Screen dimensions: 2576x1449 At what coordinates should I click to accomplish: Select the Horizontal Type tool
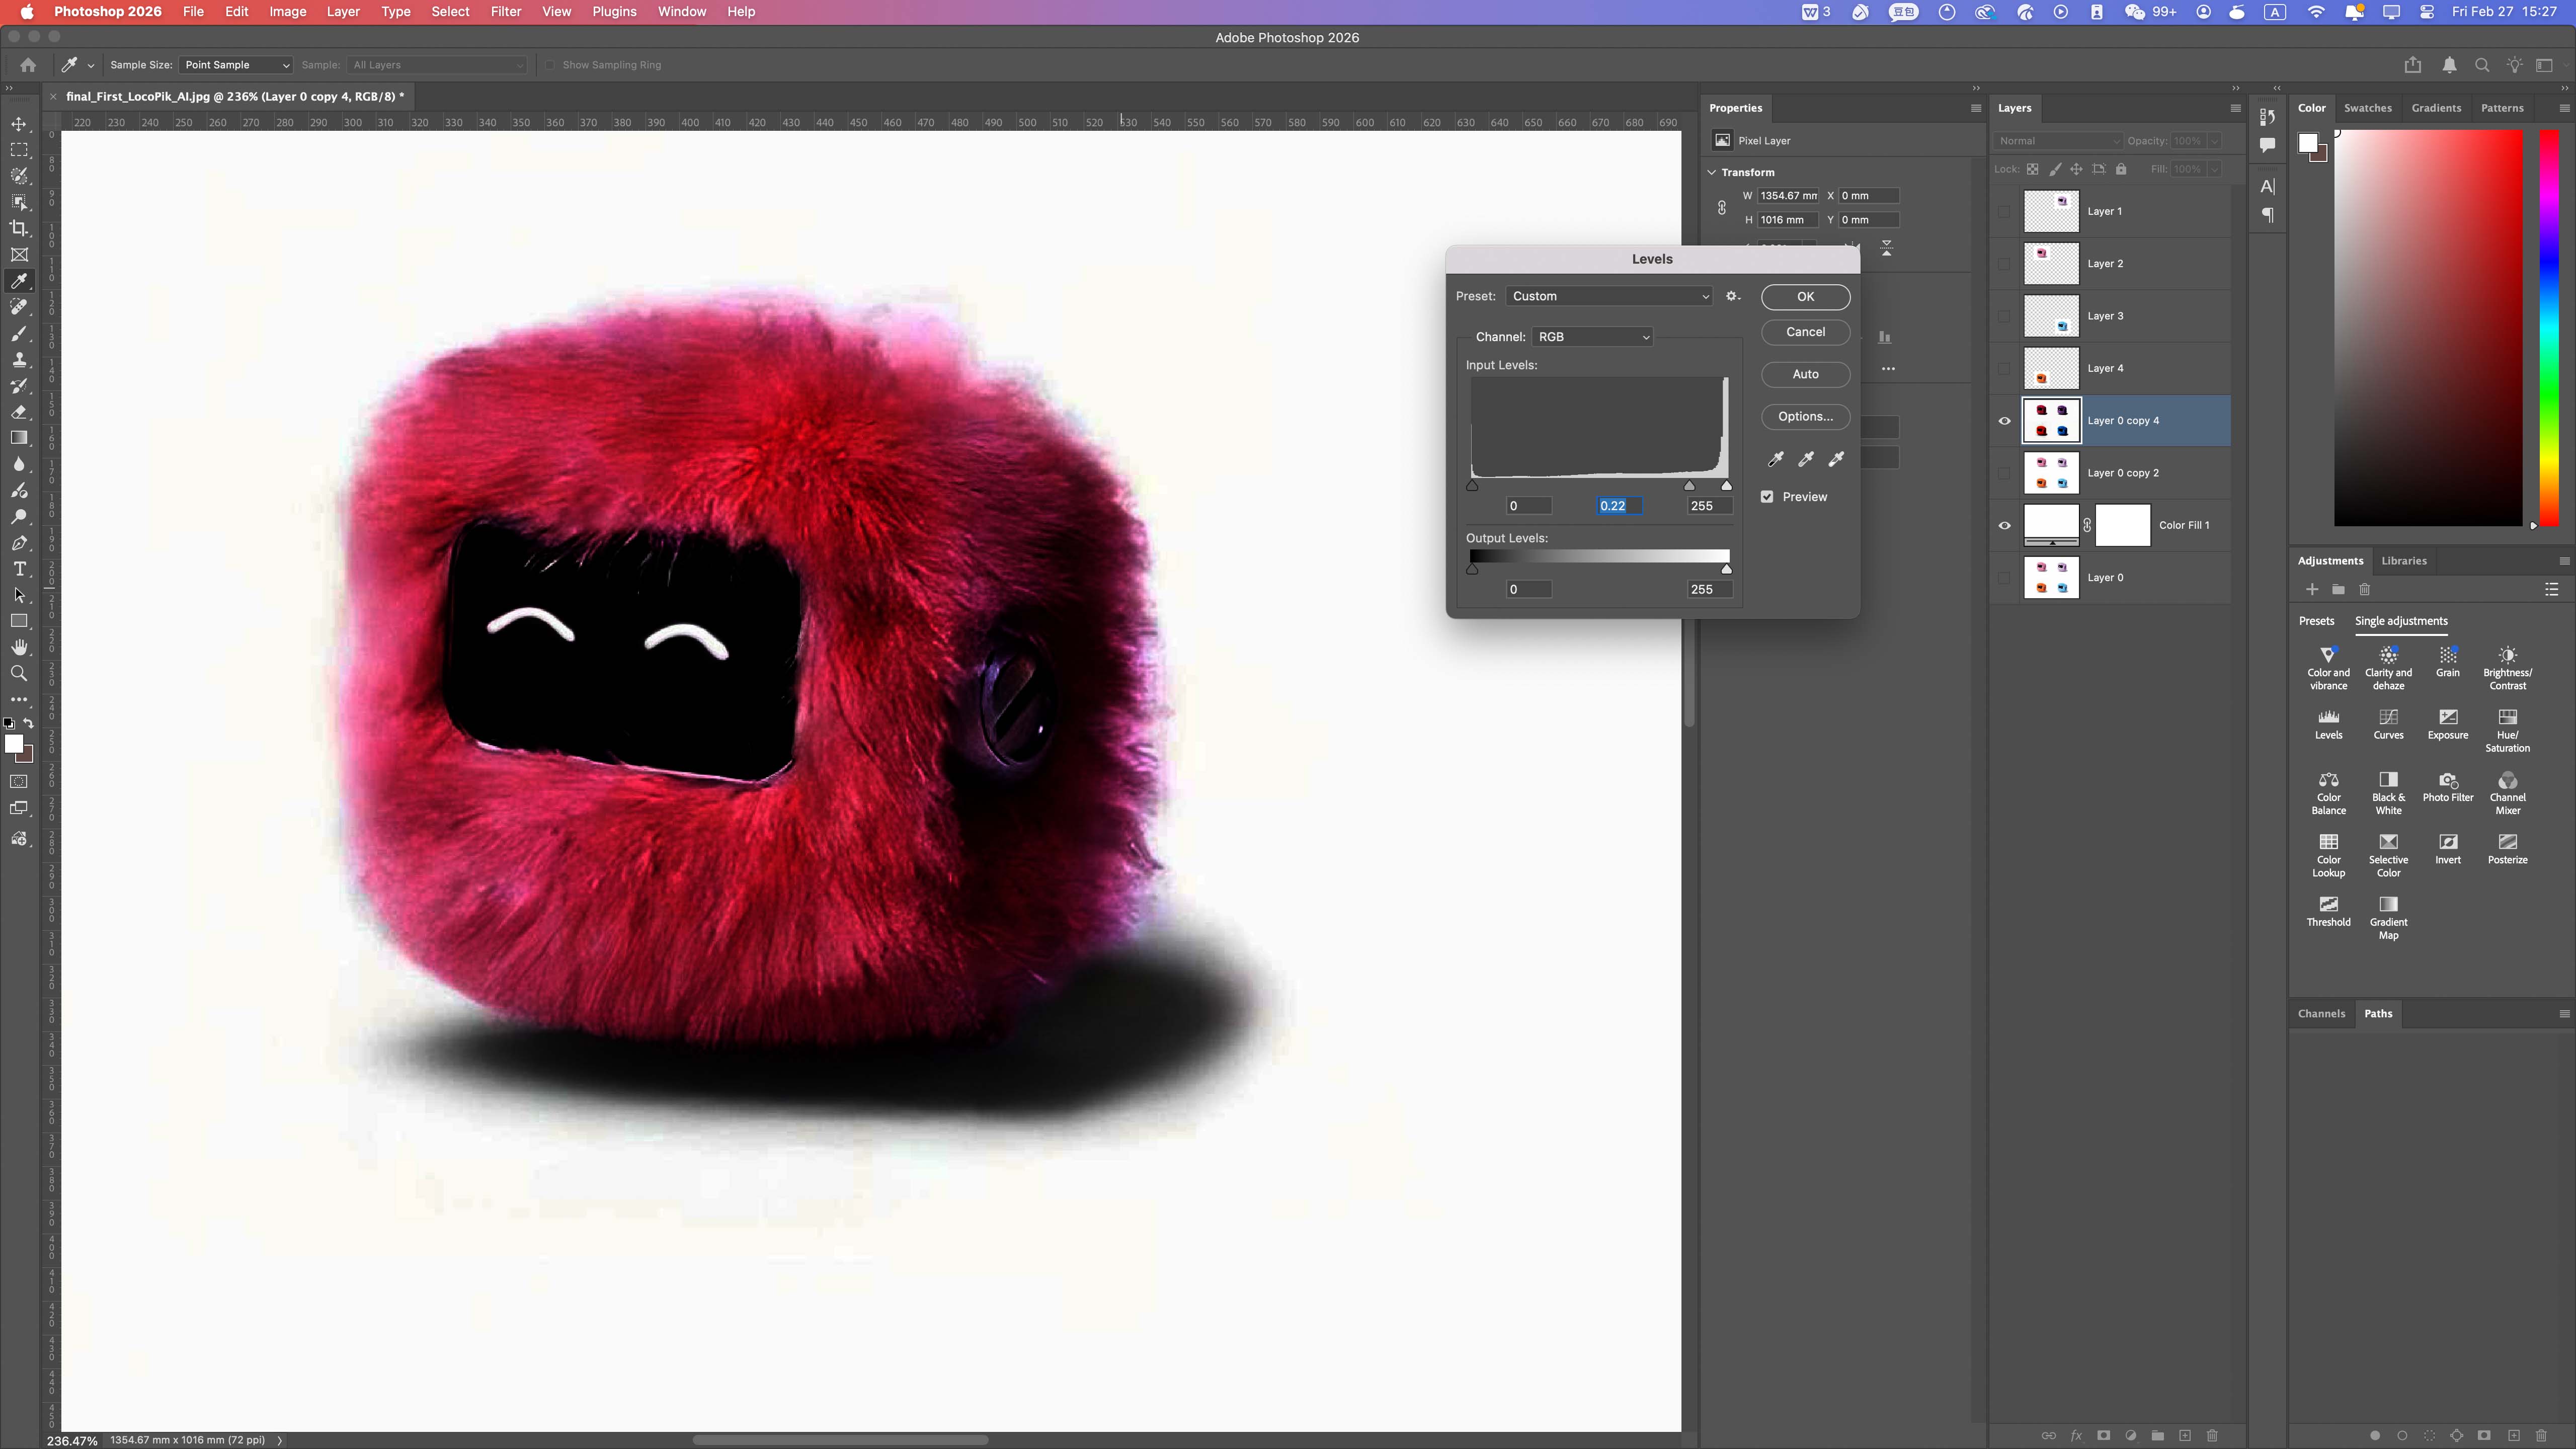(19, 569)
